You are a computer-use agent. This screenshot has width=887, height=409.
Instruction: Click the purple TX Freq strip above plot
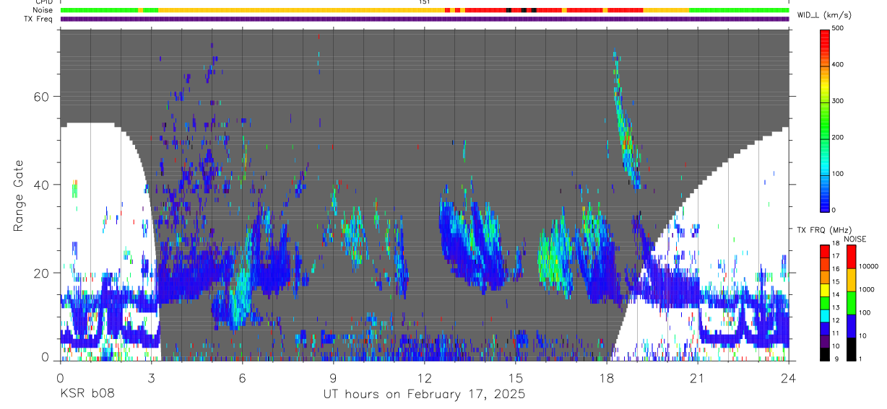[x=425, y=19]
